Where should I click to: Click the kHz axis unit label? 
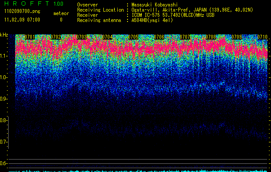coord(4,35)
